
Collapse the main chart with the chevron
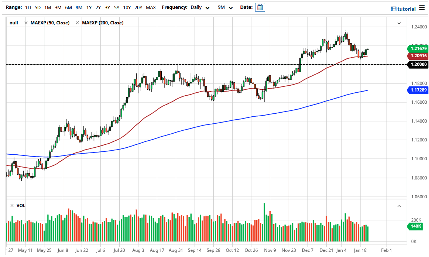(399, 23)
